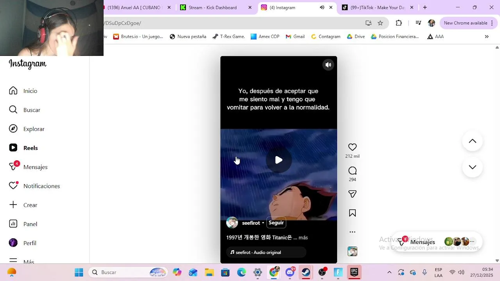Like the reel with heart icon
Screen dimensions: 500x281
point(352,147)
